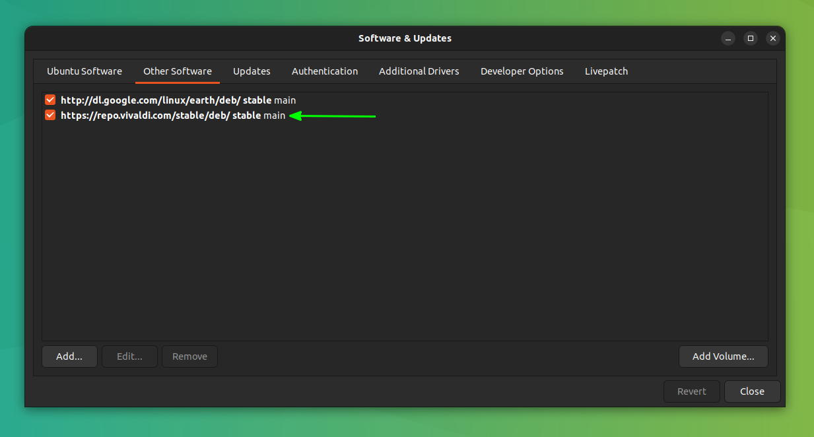Select the Vivaldi stable repository entry

tap(172, 115)
